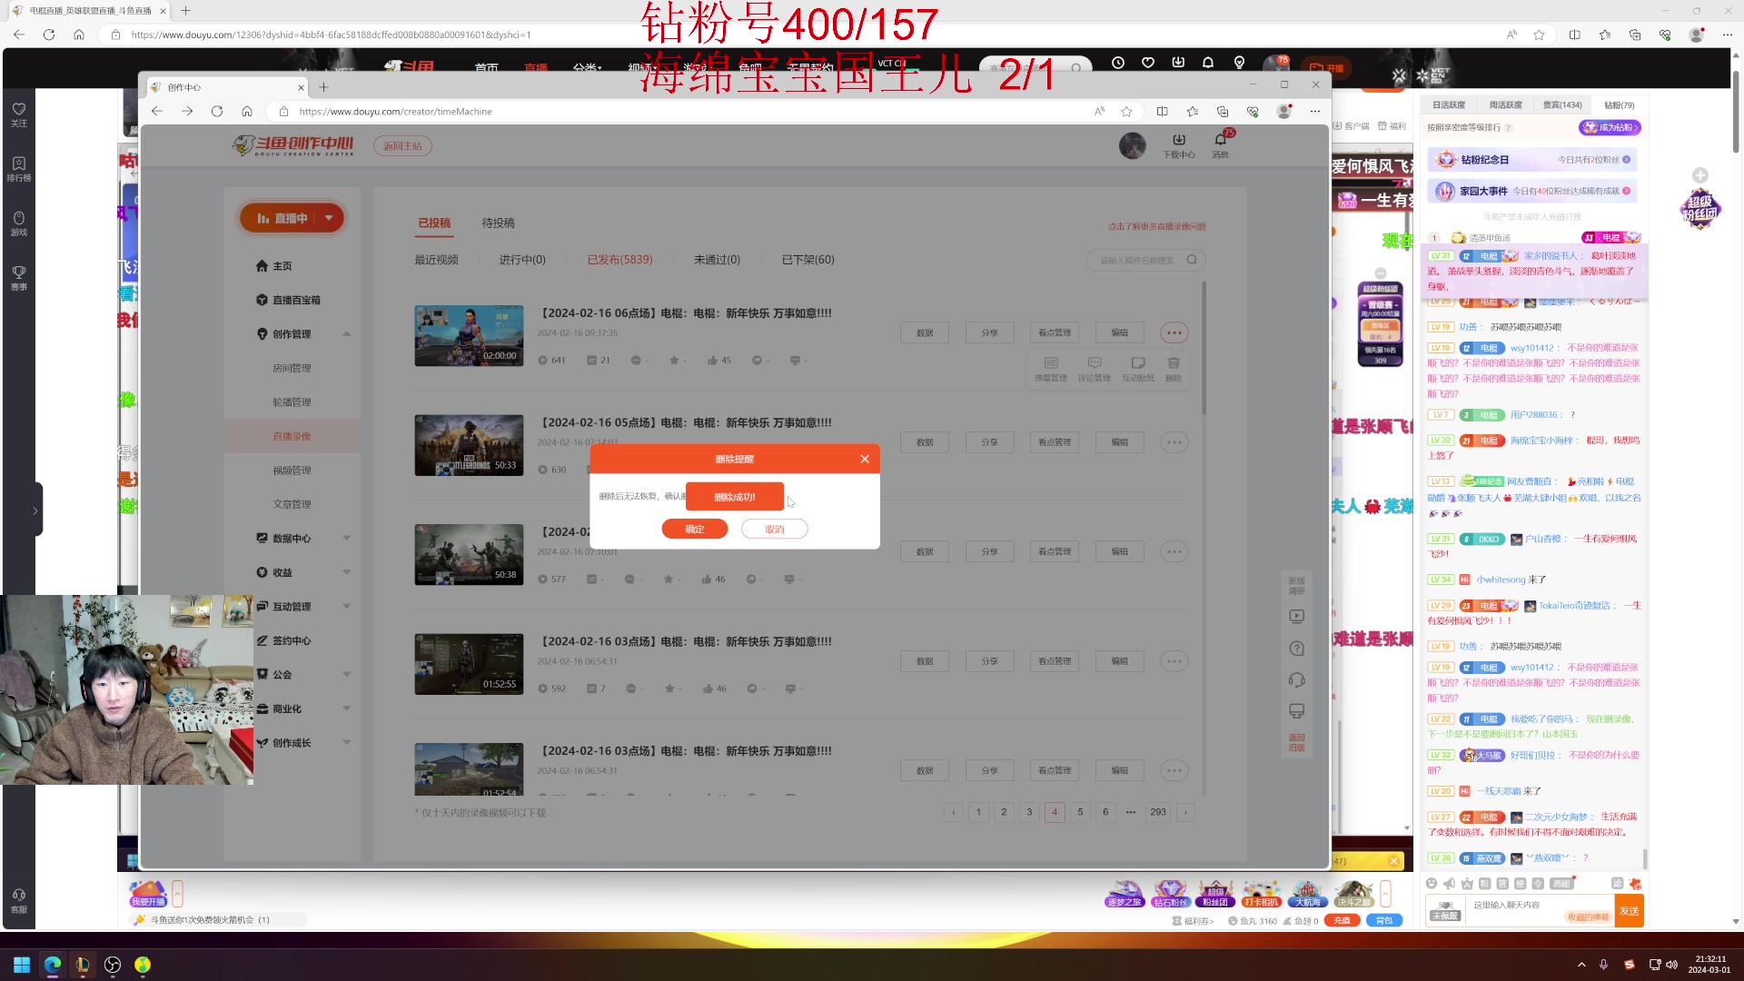This screenshot has height=981, width=1744.
Task: Expand the 互动管理 section
Action: [x=346, y=606]
